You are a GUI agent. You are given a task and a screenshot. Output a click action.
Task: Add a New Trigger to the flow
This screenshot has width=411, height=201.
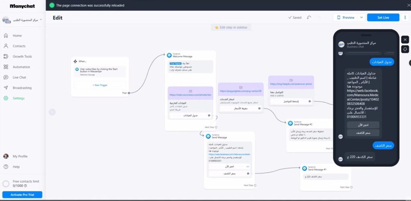click(100, 85)
